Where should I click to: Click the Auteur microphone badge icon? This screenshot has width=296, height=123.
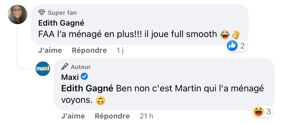pyautogui.click(x=65, y=67)
